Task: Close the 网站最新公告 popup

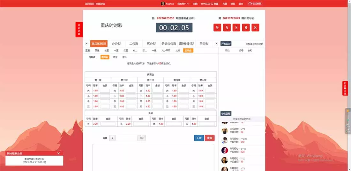Action: (x=58, y=153)
